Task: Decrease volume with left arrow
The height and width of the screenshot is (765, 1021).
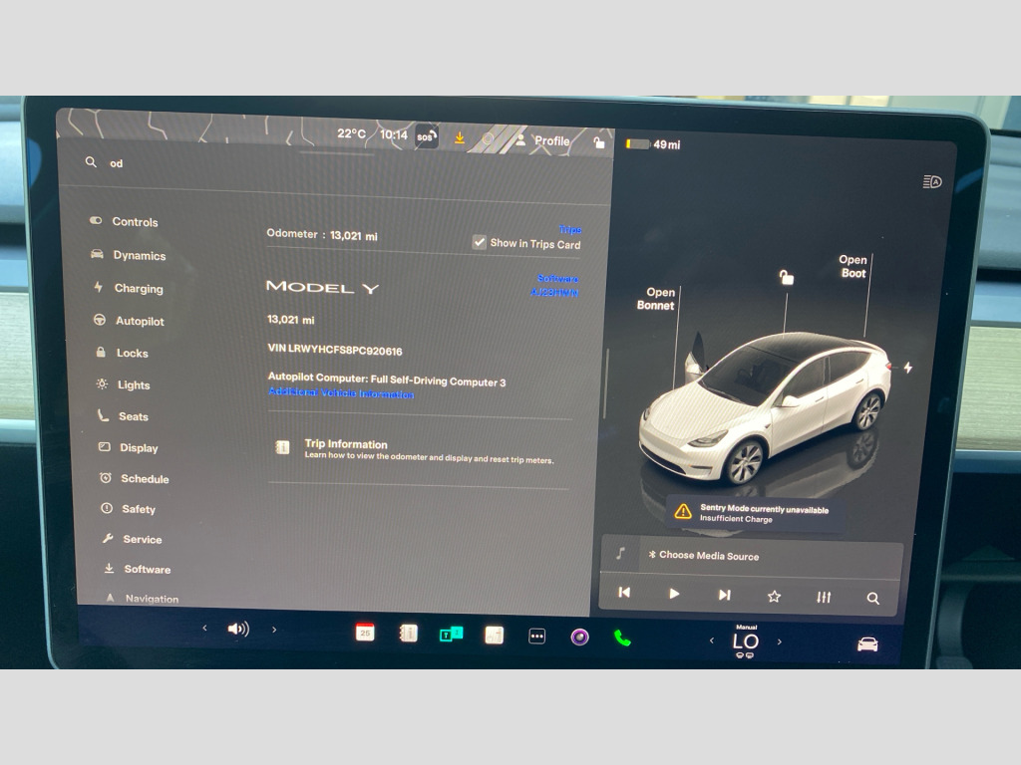Action: [204, 628]
